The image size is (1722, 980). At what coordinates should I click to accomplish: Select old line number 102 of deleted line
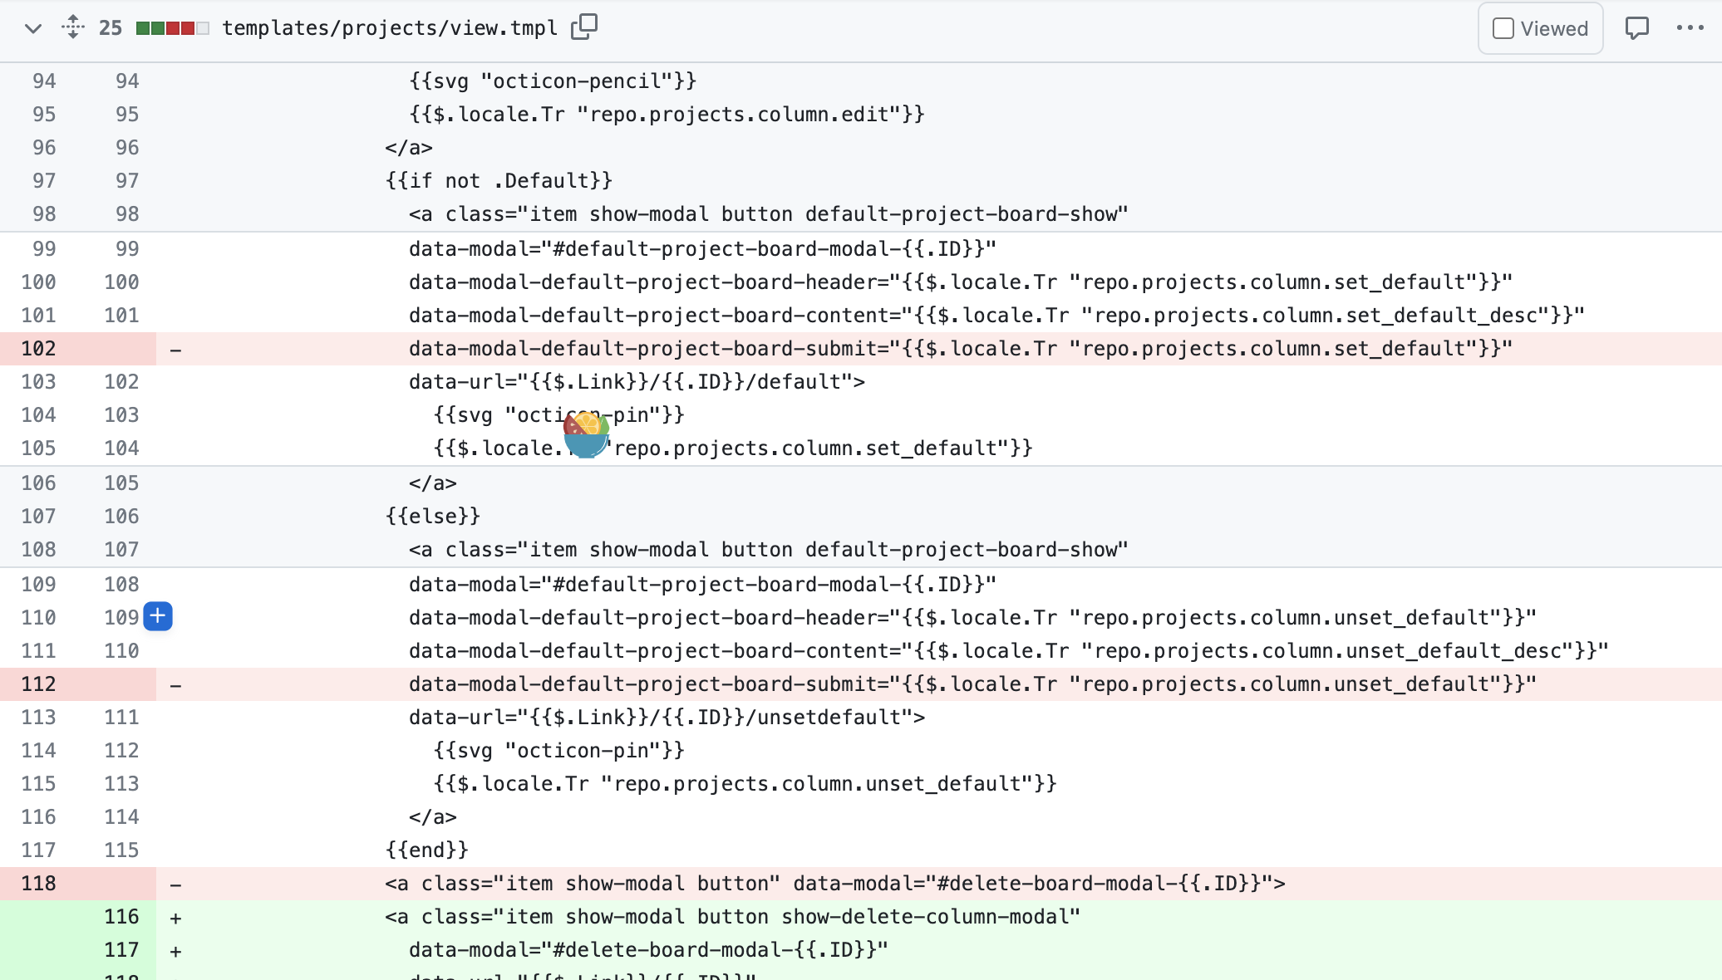point(38,349)
